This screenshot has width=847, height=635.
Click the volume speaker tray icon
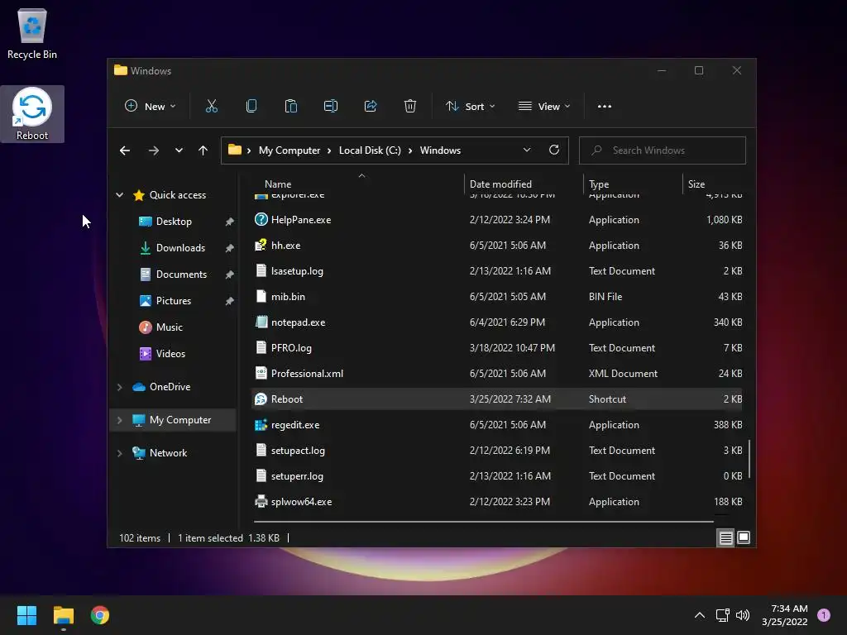point(743,615)
